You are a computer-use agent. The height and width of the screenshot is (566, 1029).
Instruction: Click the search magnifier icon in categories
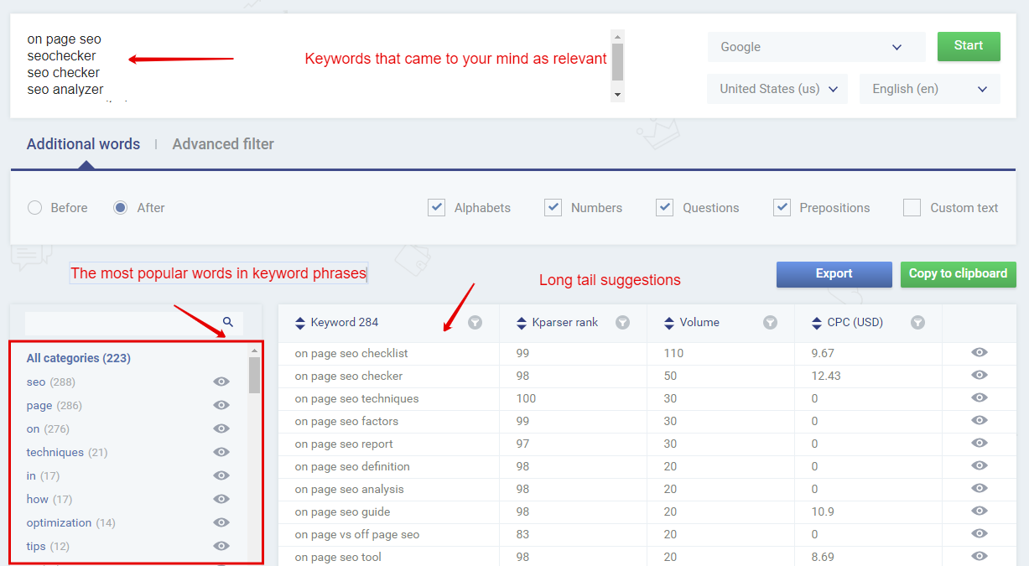228,322
